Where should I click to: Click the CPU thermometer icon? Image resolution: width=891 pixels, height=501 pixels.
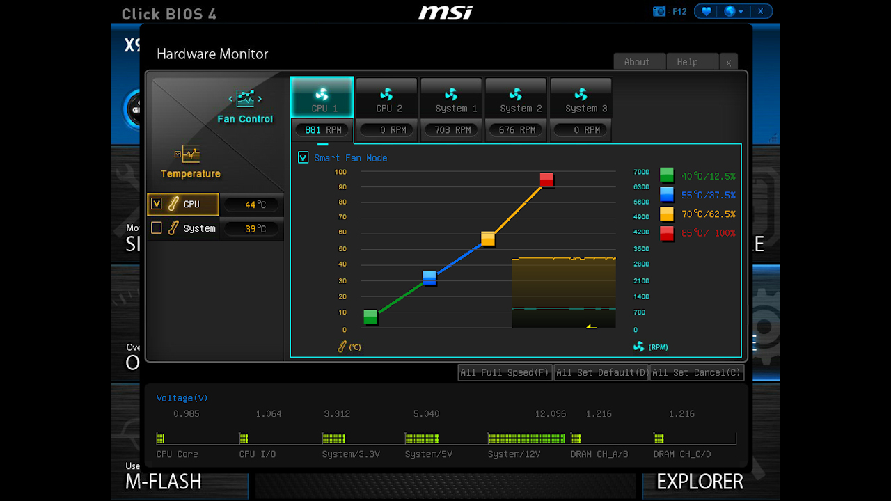173,204
